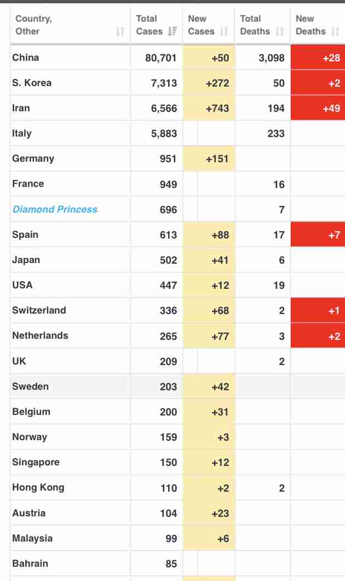The height and width of the screenshot is (581, 345).
Task: Click the New Deaths sort icon
Action: [x=335, y=32]
